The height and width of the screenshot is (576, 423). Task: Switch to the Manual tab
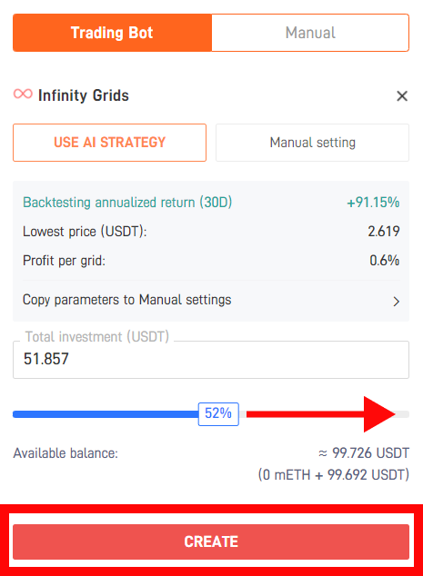pyautogui.click(x=310, y=33)
